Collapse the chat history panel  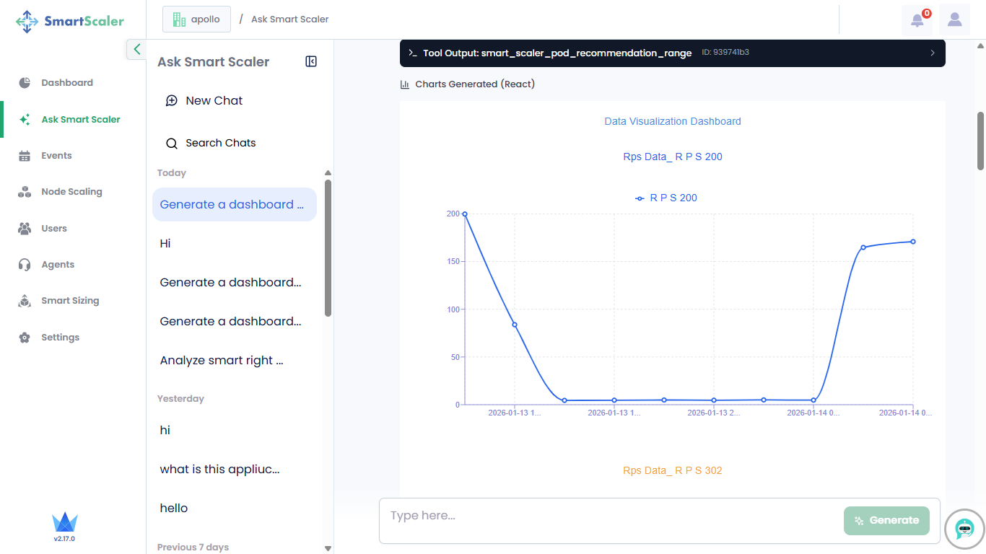[311, 62]
